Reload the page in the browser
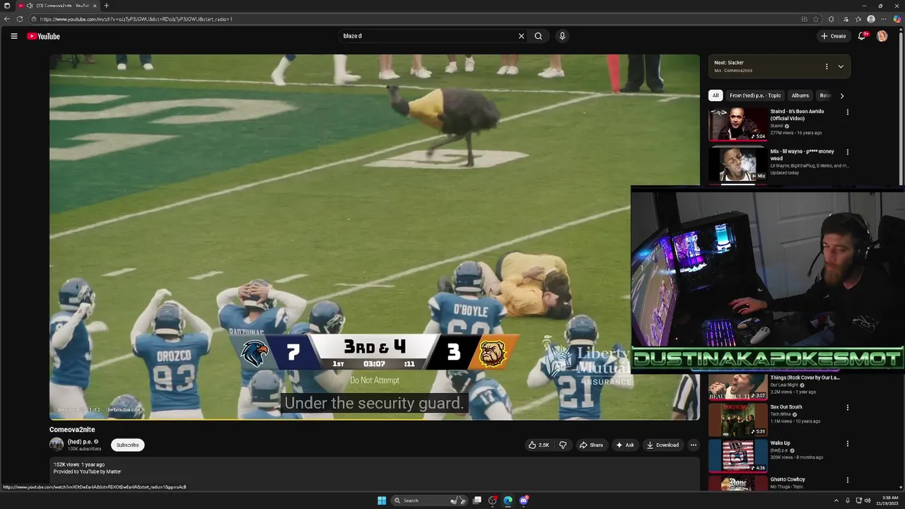The width and height of the screenshot is (905, 509). pyautogui.click(x=20, y=19)
